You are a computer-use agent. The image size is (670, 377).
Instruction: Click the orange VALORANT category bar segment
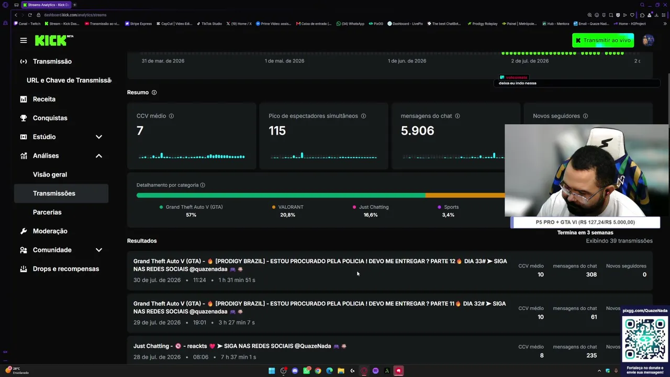(465, 195)
